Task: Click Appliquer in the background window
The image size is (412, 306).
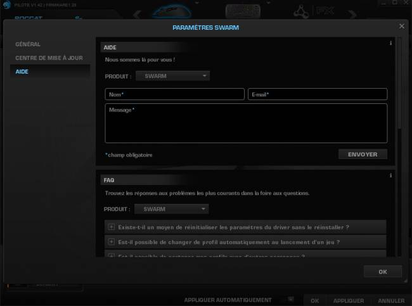Action: [349, 301]
